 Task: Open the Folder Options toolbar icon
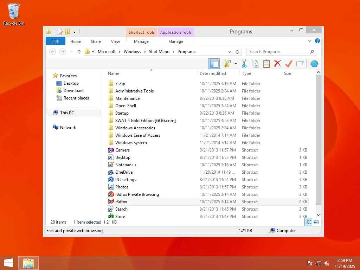[x=227, y=64]
